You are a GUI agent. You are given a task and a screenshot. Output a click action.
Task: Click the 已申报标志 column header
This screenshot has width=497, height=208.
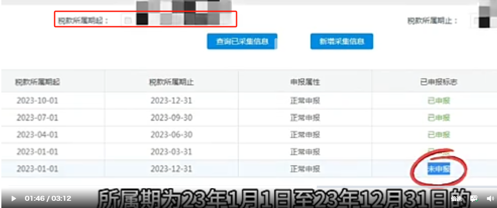tap(438, 82)
